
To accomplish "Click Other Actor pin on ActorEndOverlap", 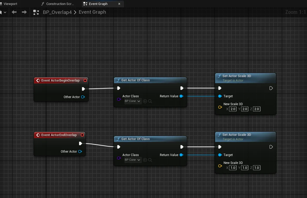I will 80,152.
